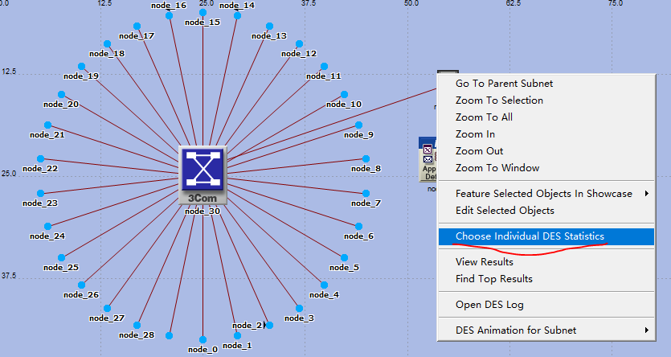Choose Zoom To All menu entry
The height and width of the screenshot is (357, 671).
[x=546, y=117]
